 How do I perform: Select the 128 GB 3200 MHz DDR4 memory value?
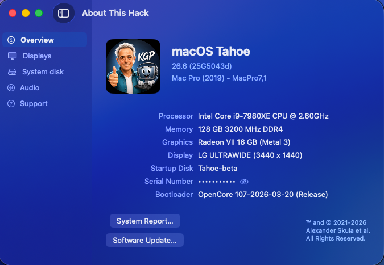click(x=240, y=129)
